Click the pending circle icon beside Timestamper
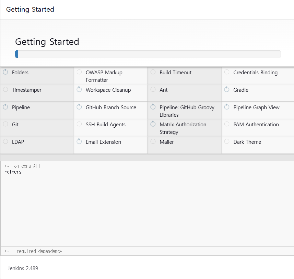The image size is (294, 279). click(5, 89)
